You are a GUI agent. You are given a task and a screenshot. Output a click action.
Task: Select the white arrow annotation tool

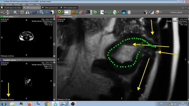(66, 12)
